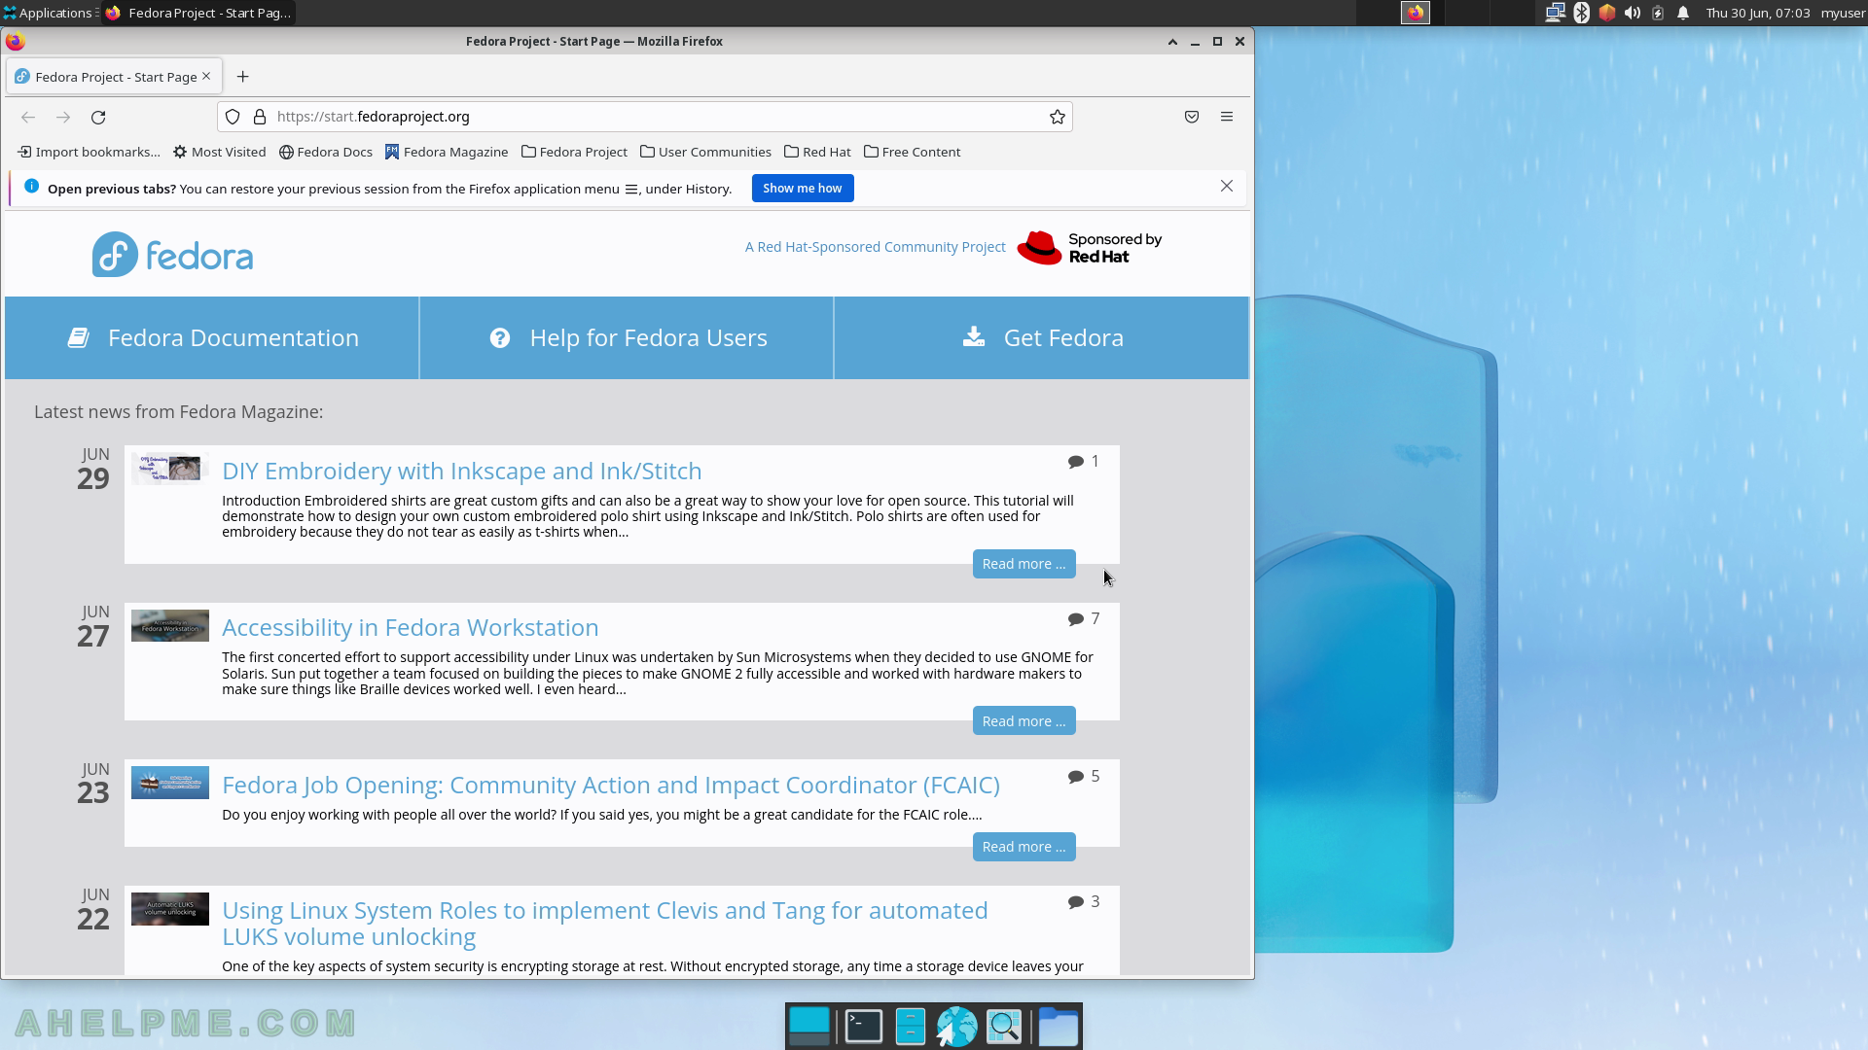Screen dimensions: 1868x1050
Task: Open the Get Fedora section
Action: 1042,337
